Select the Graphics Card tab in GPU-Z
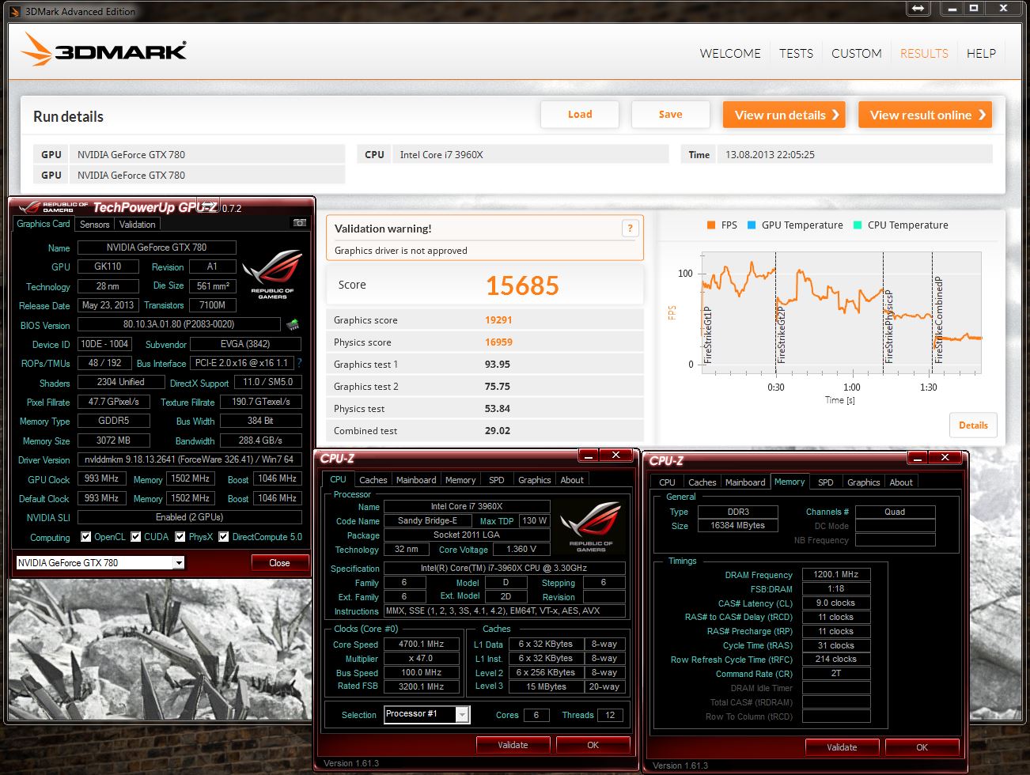Screen dimensions: 1030x775 click(x=44, y=224)
